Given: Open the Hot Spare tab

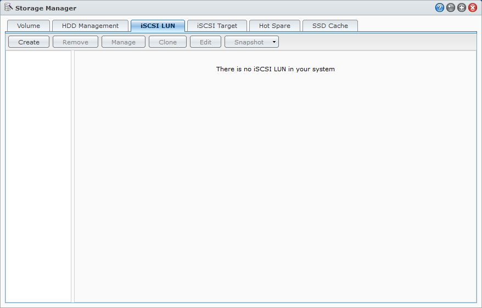Looking at the screenshot, I should (274, 26).
